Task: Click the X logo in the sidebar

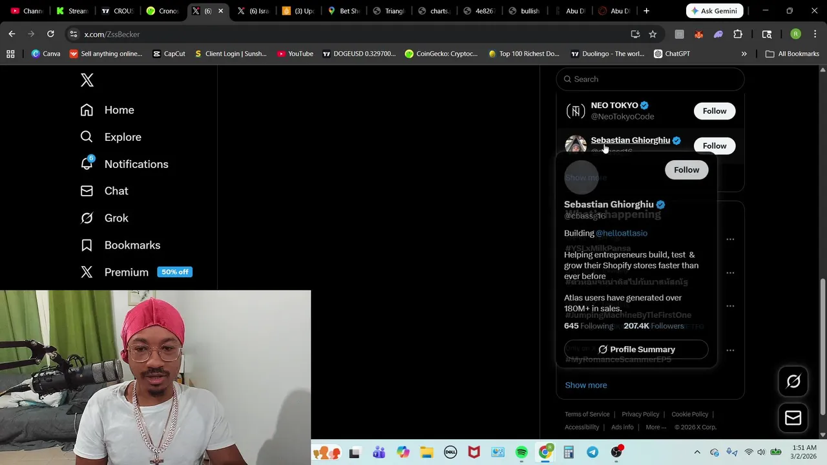Action: pyautogui.click(x=87, y=80)
